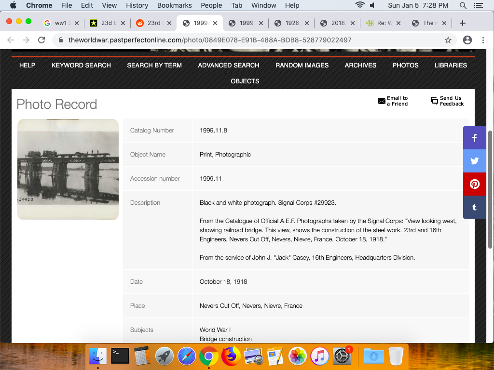The height and width of the screenshot is (370, 494).
Task: Open the History menu
Action: (x=137, y=5)
